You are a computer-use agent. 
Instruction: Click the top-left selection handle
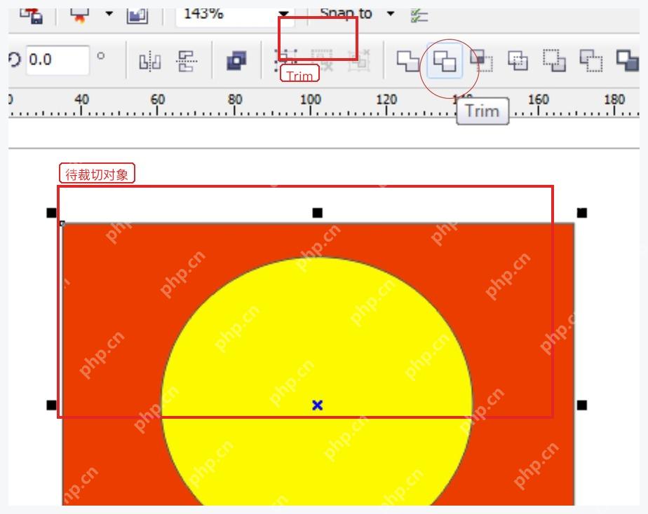(51, 213)
